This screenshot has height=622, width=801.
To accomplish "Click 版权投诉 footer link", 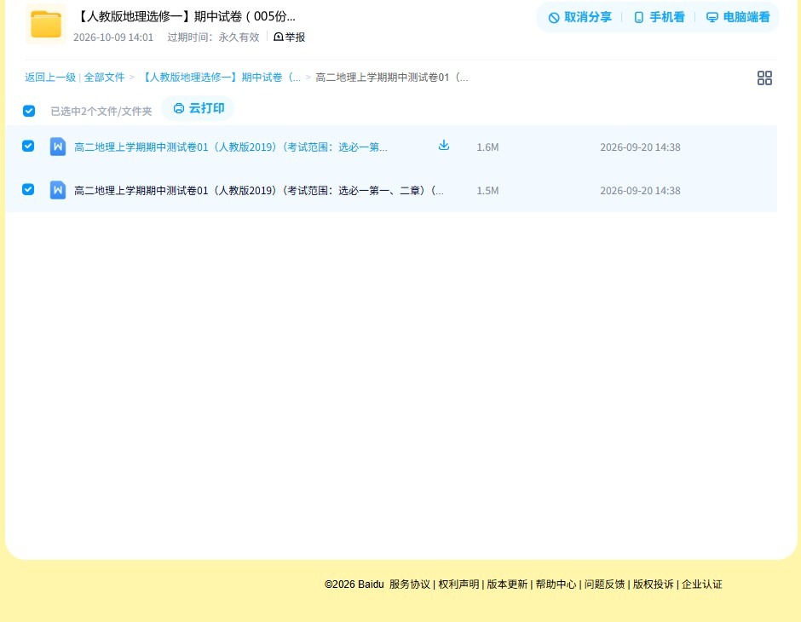I will (653, 585).
